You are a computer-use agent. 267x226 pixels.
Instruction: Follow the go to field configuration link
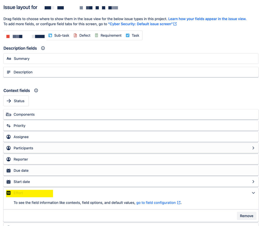click(x=156, y=203)
